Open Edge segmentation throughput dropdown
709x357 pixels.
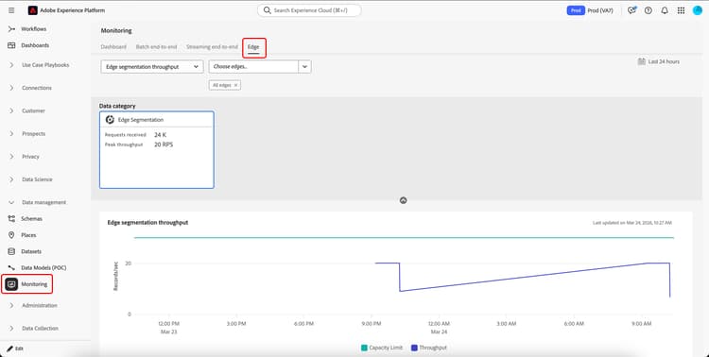point(152,66)
